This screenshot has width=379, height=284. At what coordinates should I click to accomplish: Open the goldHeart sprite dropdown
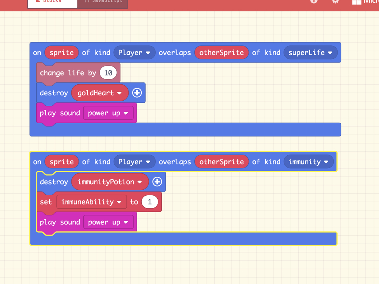point(100,93)
